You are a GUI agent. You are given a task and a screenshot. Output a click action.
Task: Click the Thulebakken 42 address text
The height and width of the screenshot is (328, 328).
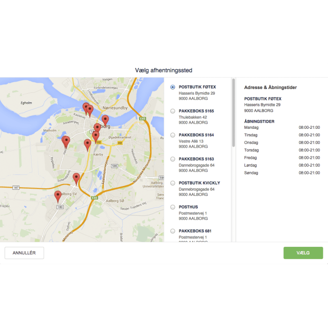tap(193, 117)
